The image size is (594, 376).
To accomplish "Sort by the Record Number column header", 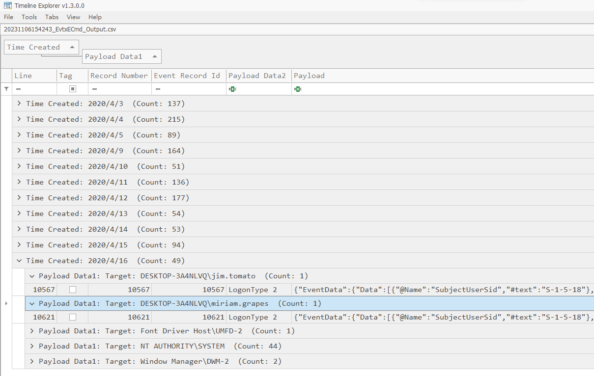I will 120,76.
